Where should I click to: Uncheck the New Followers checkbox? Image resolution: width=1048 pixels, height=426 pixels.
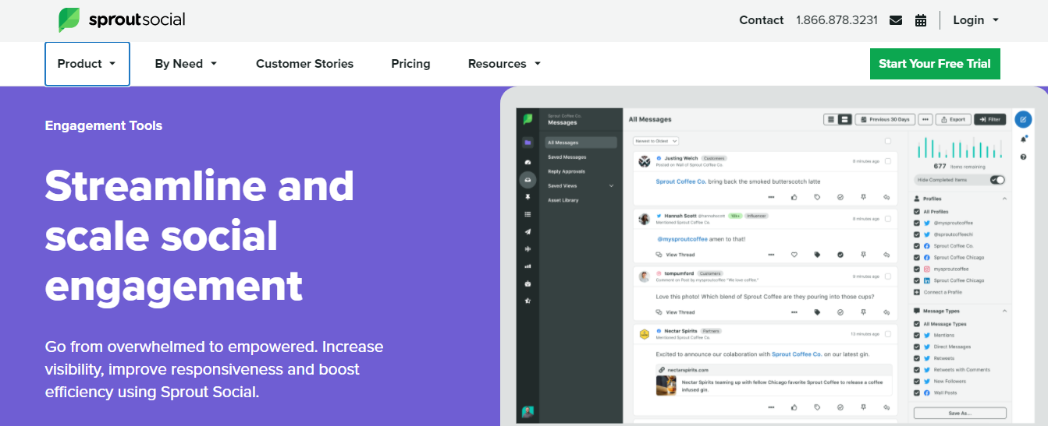pos(917,382)
